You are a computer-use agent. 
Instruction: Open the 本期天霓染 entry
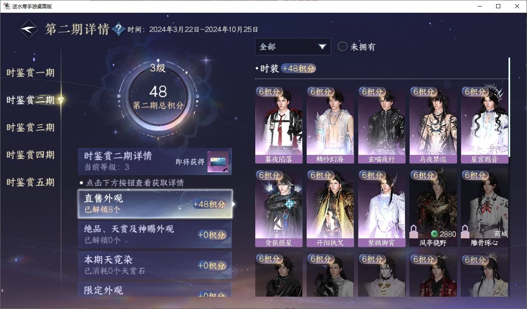pyautogui.click(x=155, y=265)
